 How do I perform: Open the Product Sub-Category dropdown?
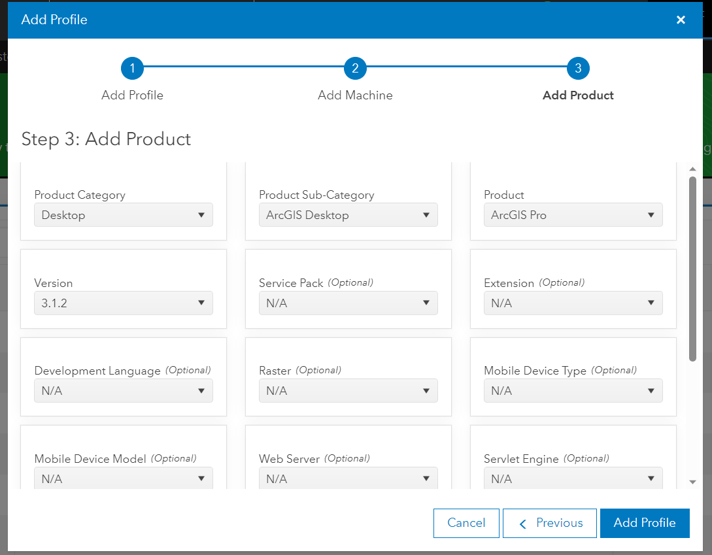tap(348, 215)
